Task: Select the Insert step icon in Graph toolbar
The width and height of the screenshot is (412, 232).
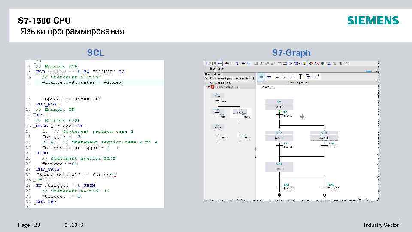Action: [269, 76]
